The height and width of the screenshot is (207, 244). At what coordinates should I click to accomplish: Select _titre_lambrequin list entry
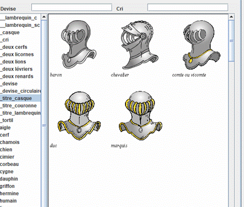coord(20,113)
